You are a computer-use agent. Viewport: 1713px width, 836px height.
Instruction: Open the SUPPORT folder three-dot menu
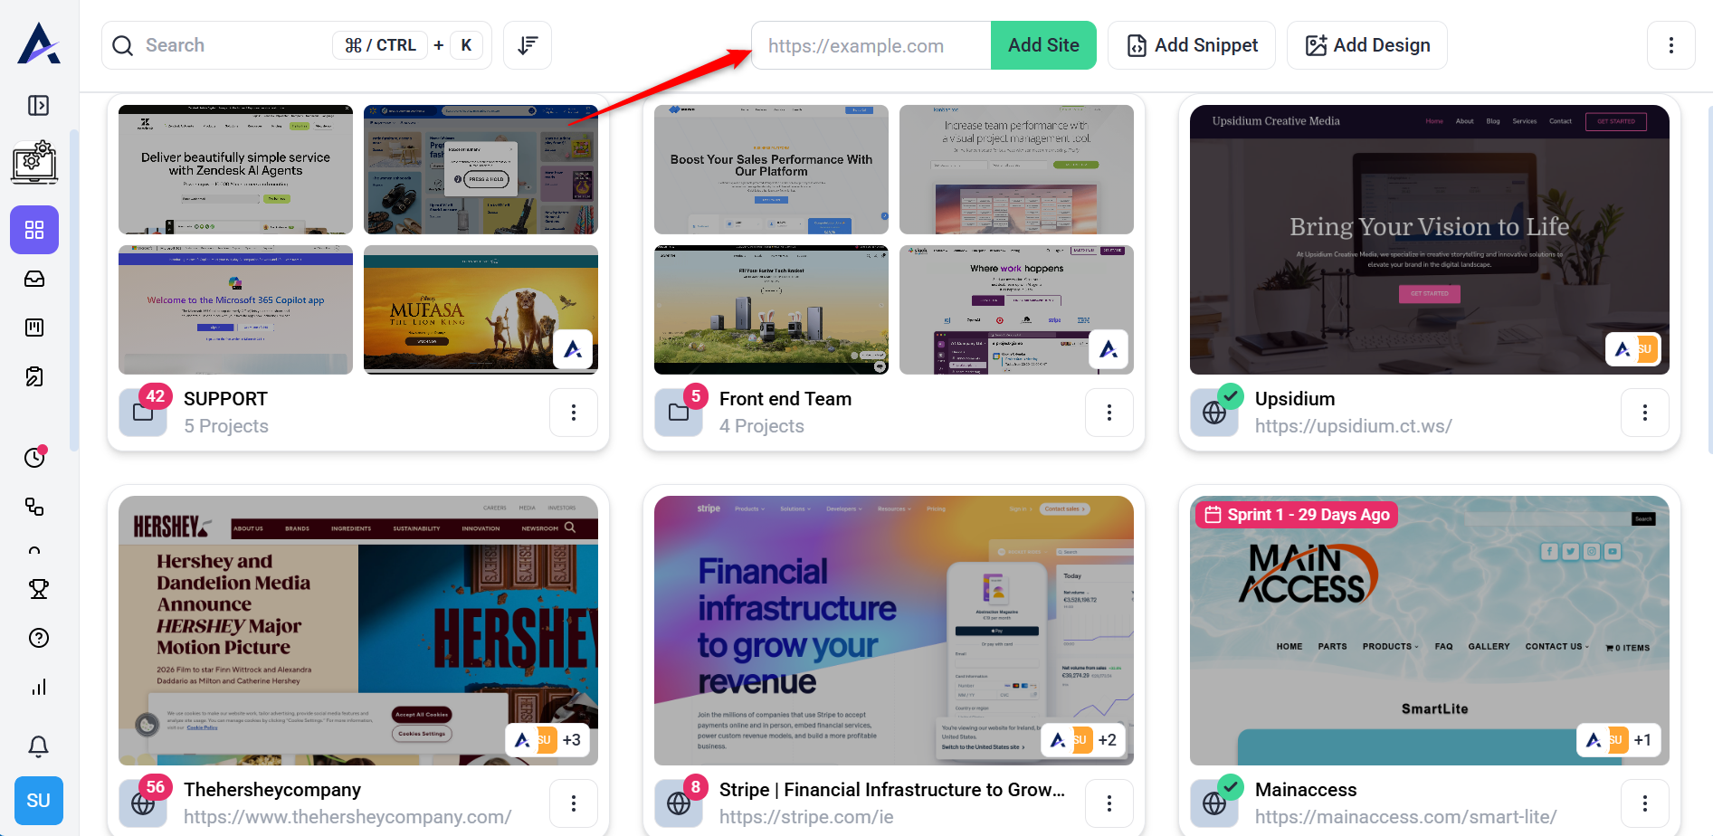coord(574,413)
